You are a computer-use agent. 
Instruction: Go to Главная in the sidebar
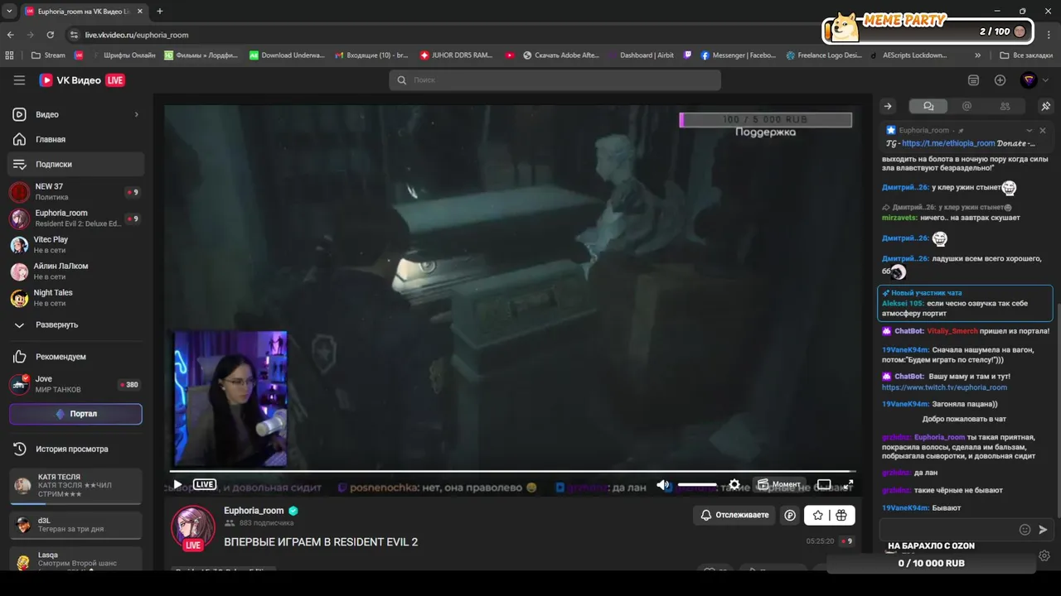(x=75, y=139)
